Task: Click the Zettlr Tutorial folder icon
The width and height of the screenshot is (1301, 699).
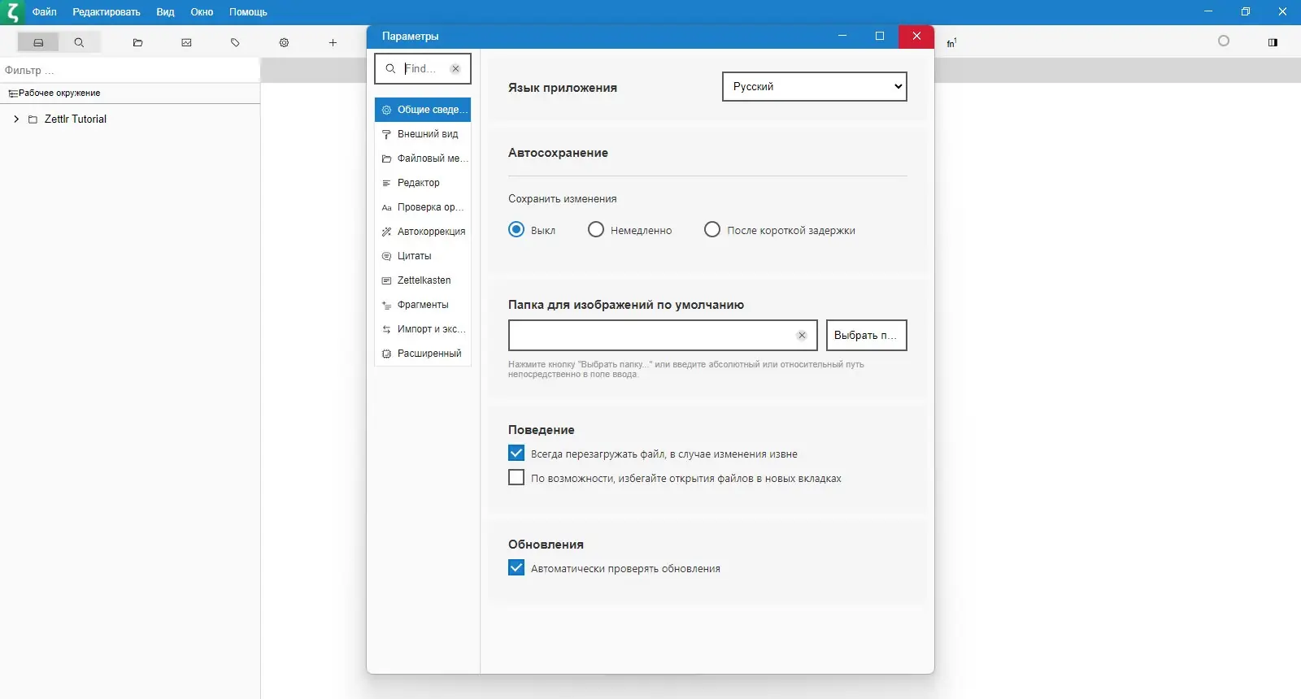Action: tap(33, 119)
